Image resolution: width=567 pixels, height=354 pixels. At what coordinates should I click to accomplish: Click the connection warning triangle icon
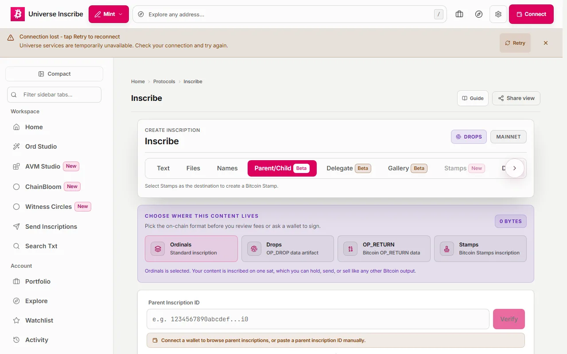click(11, 38)
